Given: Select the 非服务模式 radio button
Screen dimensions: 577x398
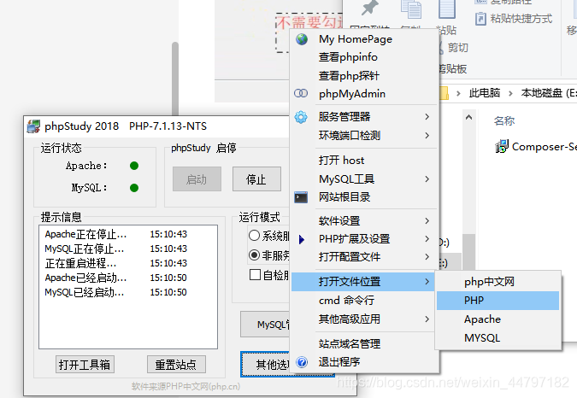Looking at the screenshot, I should pyautogui.click(x=254, y=255).
